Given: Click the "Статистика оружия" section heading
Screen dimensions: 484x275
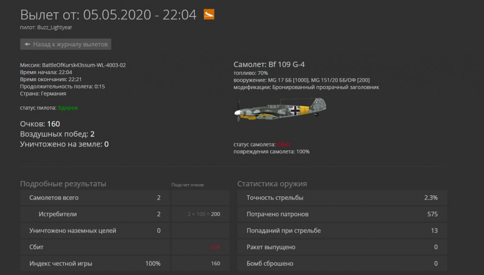Looking at the screenshot, I should 272,184.
